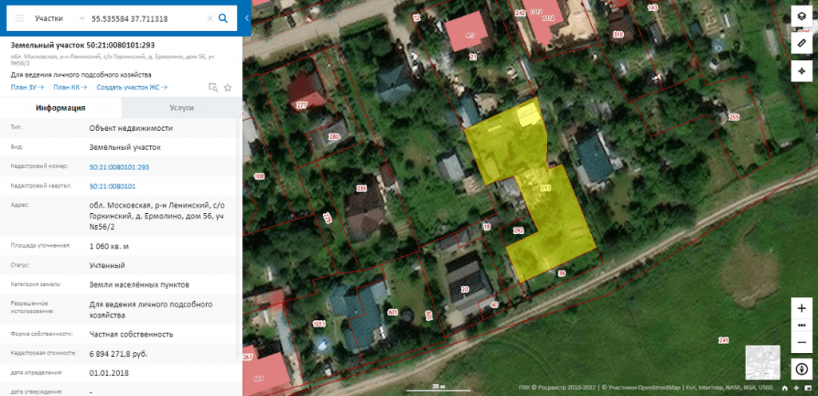The height and width of the screenshot is (396, 818).
Task: Click the coordinates search input field
Action: (x=144, y=18)
